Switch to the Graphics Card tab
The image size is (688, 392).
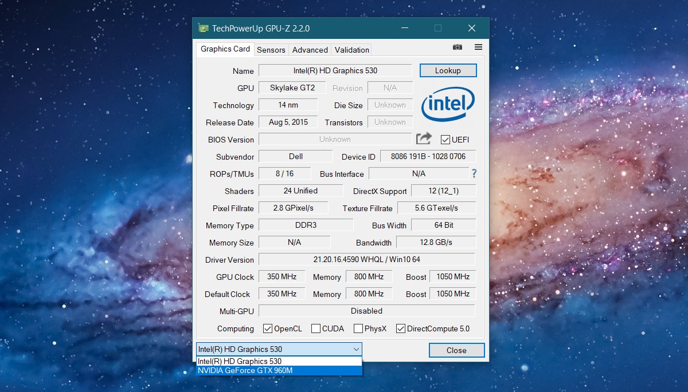click(225, 49)
